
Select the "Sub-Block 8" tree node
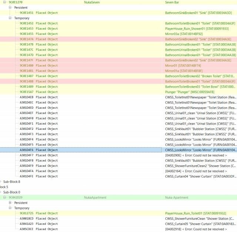11,182
